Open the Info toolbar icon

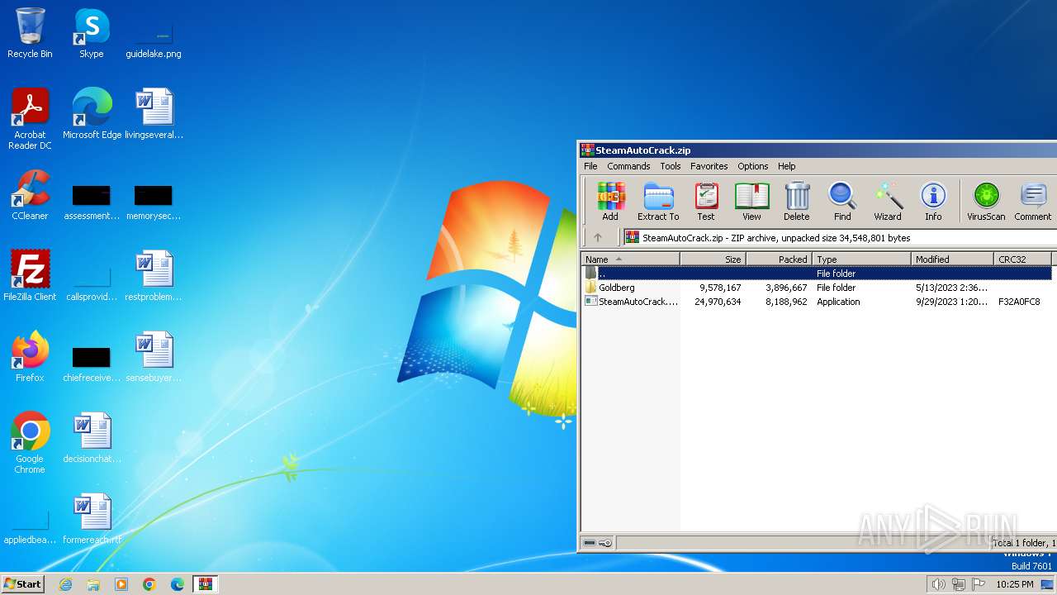coord(933,202)
